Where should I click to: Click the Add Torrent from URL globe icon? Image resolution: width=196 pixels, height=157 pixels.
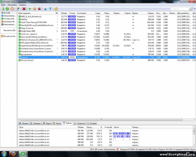(7, 9)
